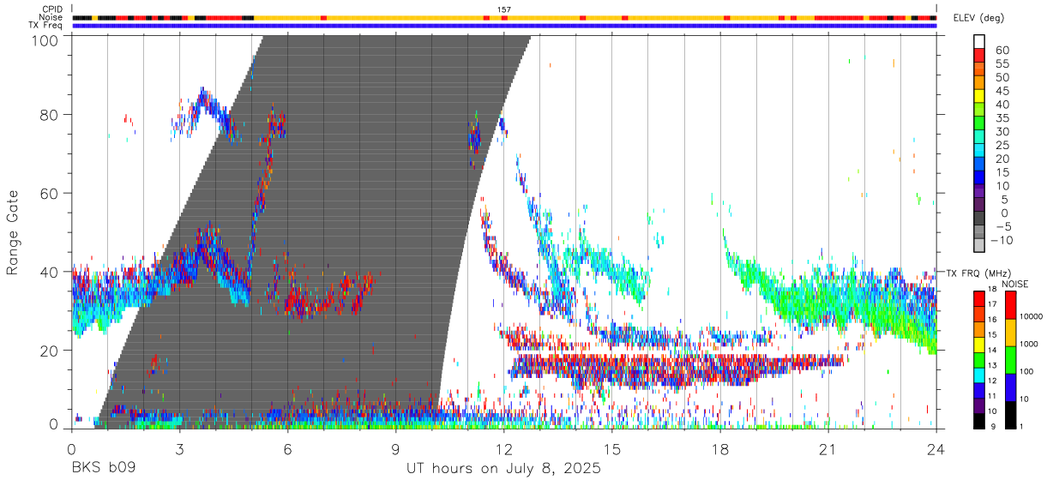
Task: Select the red 17–18 MHz swatch in the TX FRQ legend
Action: (x=979, y=299)
